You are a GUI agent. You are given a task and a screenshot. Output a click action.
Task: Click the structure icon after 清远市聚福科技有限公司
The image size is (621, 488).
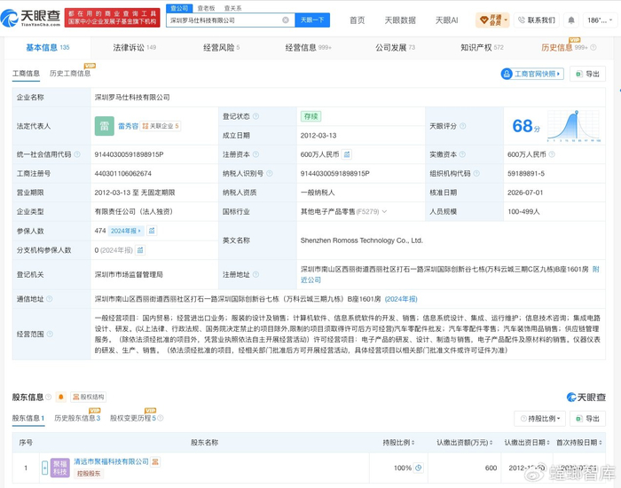(155, 461)
